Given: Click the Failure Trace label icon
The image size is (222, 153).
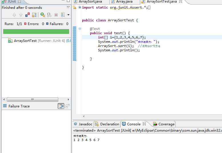Looking at the screenshot, I should [x=5, y=106].
